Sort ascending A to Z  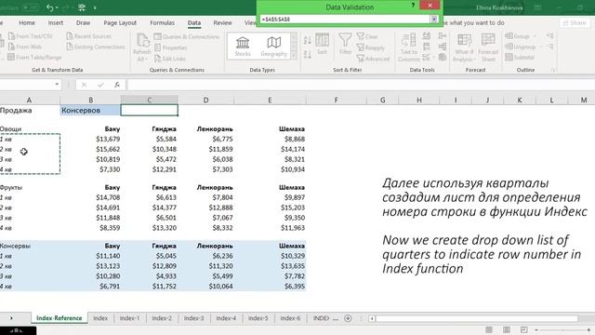[x=308, y=39]
